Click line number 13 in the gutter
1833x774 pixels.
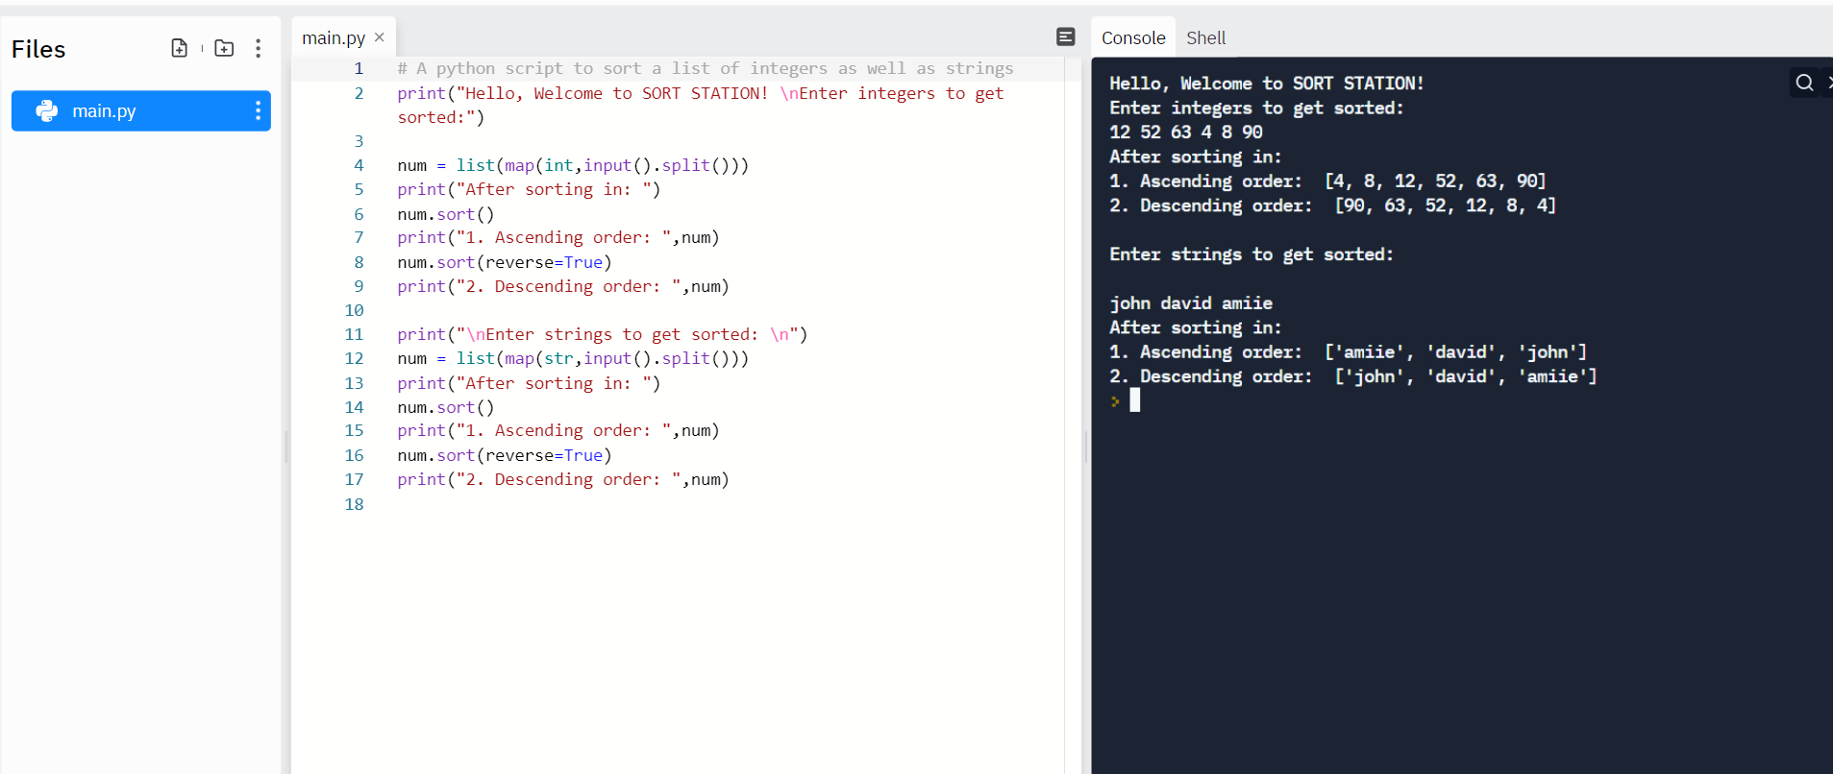point(355,383)
